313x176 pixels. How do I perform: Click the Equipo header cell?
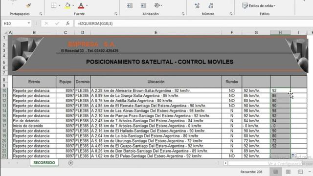point(65,82)
